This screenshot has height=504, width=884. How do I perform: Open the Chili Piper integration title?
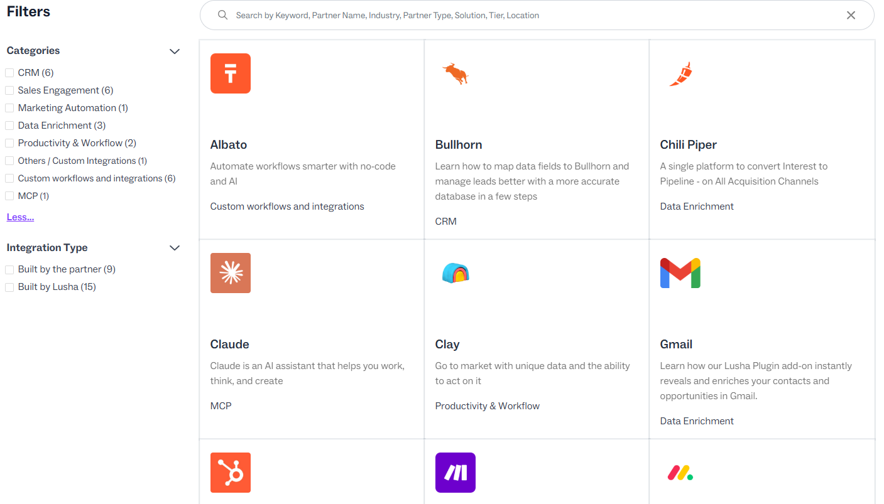coord(689,144)
